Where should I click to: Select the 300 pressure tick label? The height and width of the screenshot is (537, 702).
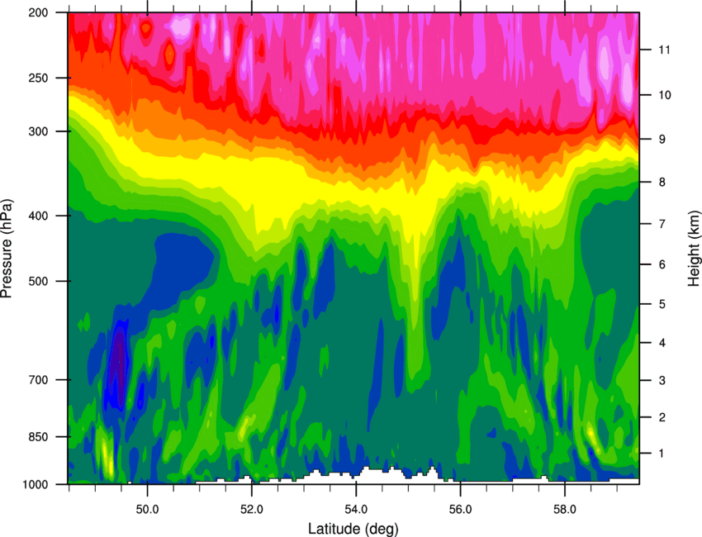(39, 131)
